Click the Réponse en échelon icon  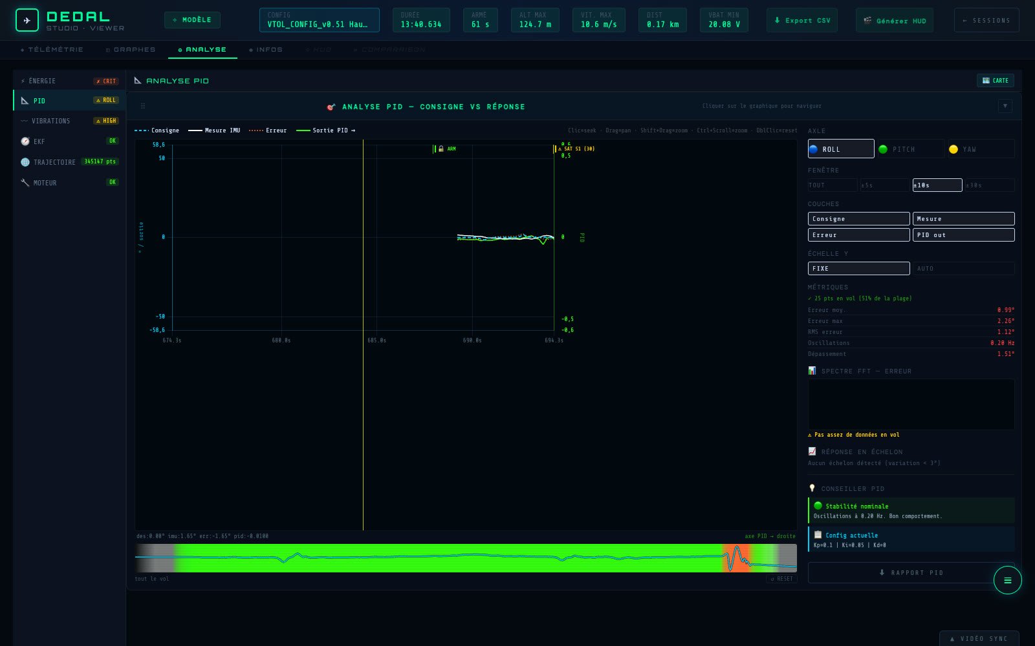[x=812, y=452]
